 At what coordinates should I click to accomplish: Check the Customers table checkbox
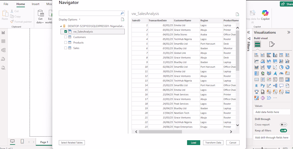point(66,37)
